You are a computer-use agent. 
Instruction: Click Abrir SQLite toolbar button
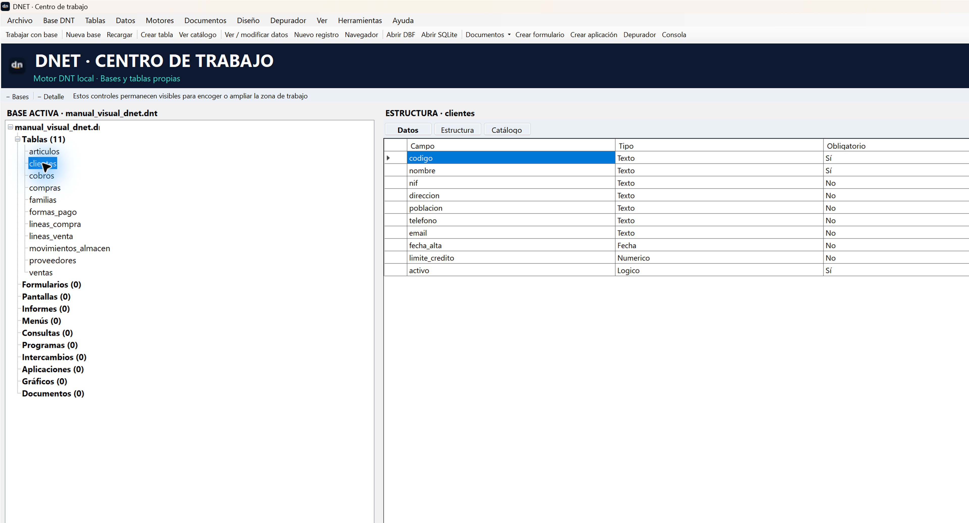pos(439,35)
